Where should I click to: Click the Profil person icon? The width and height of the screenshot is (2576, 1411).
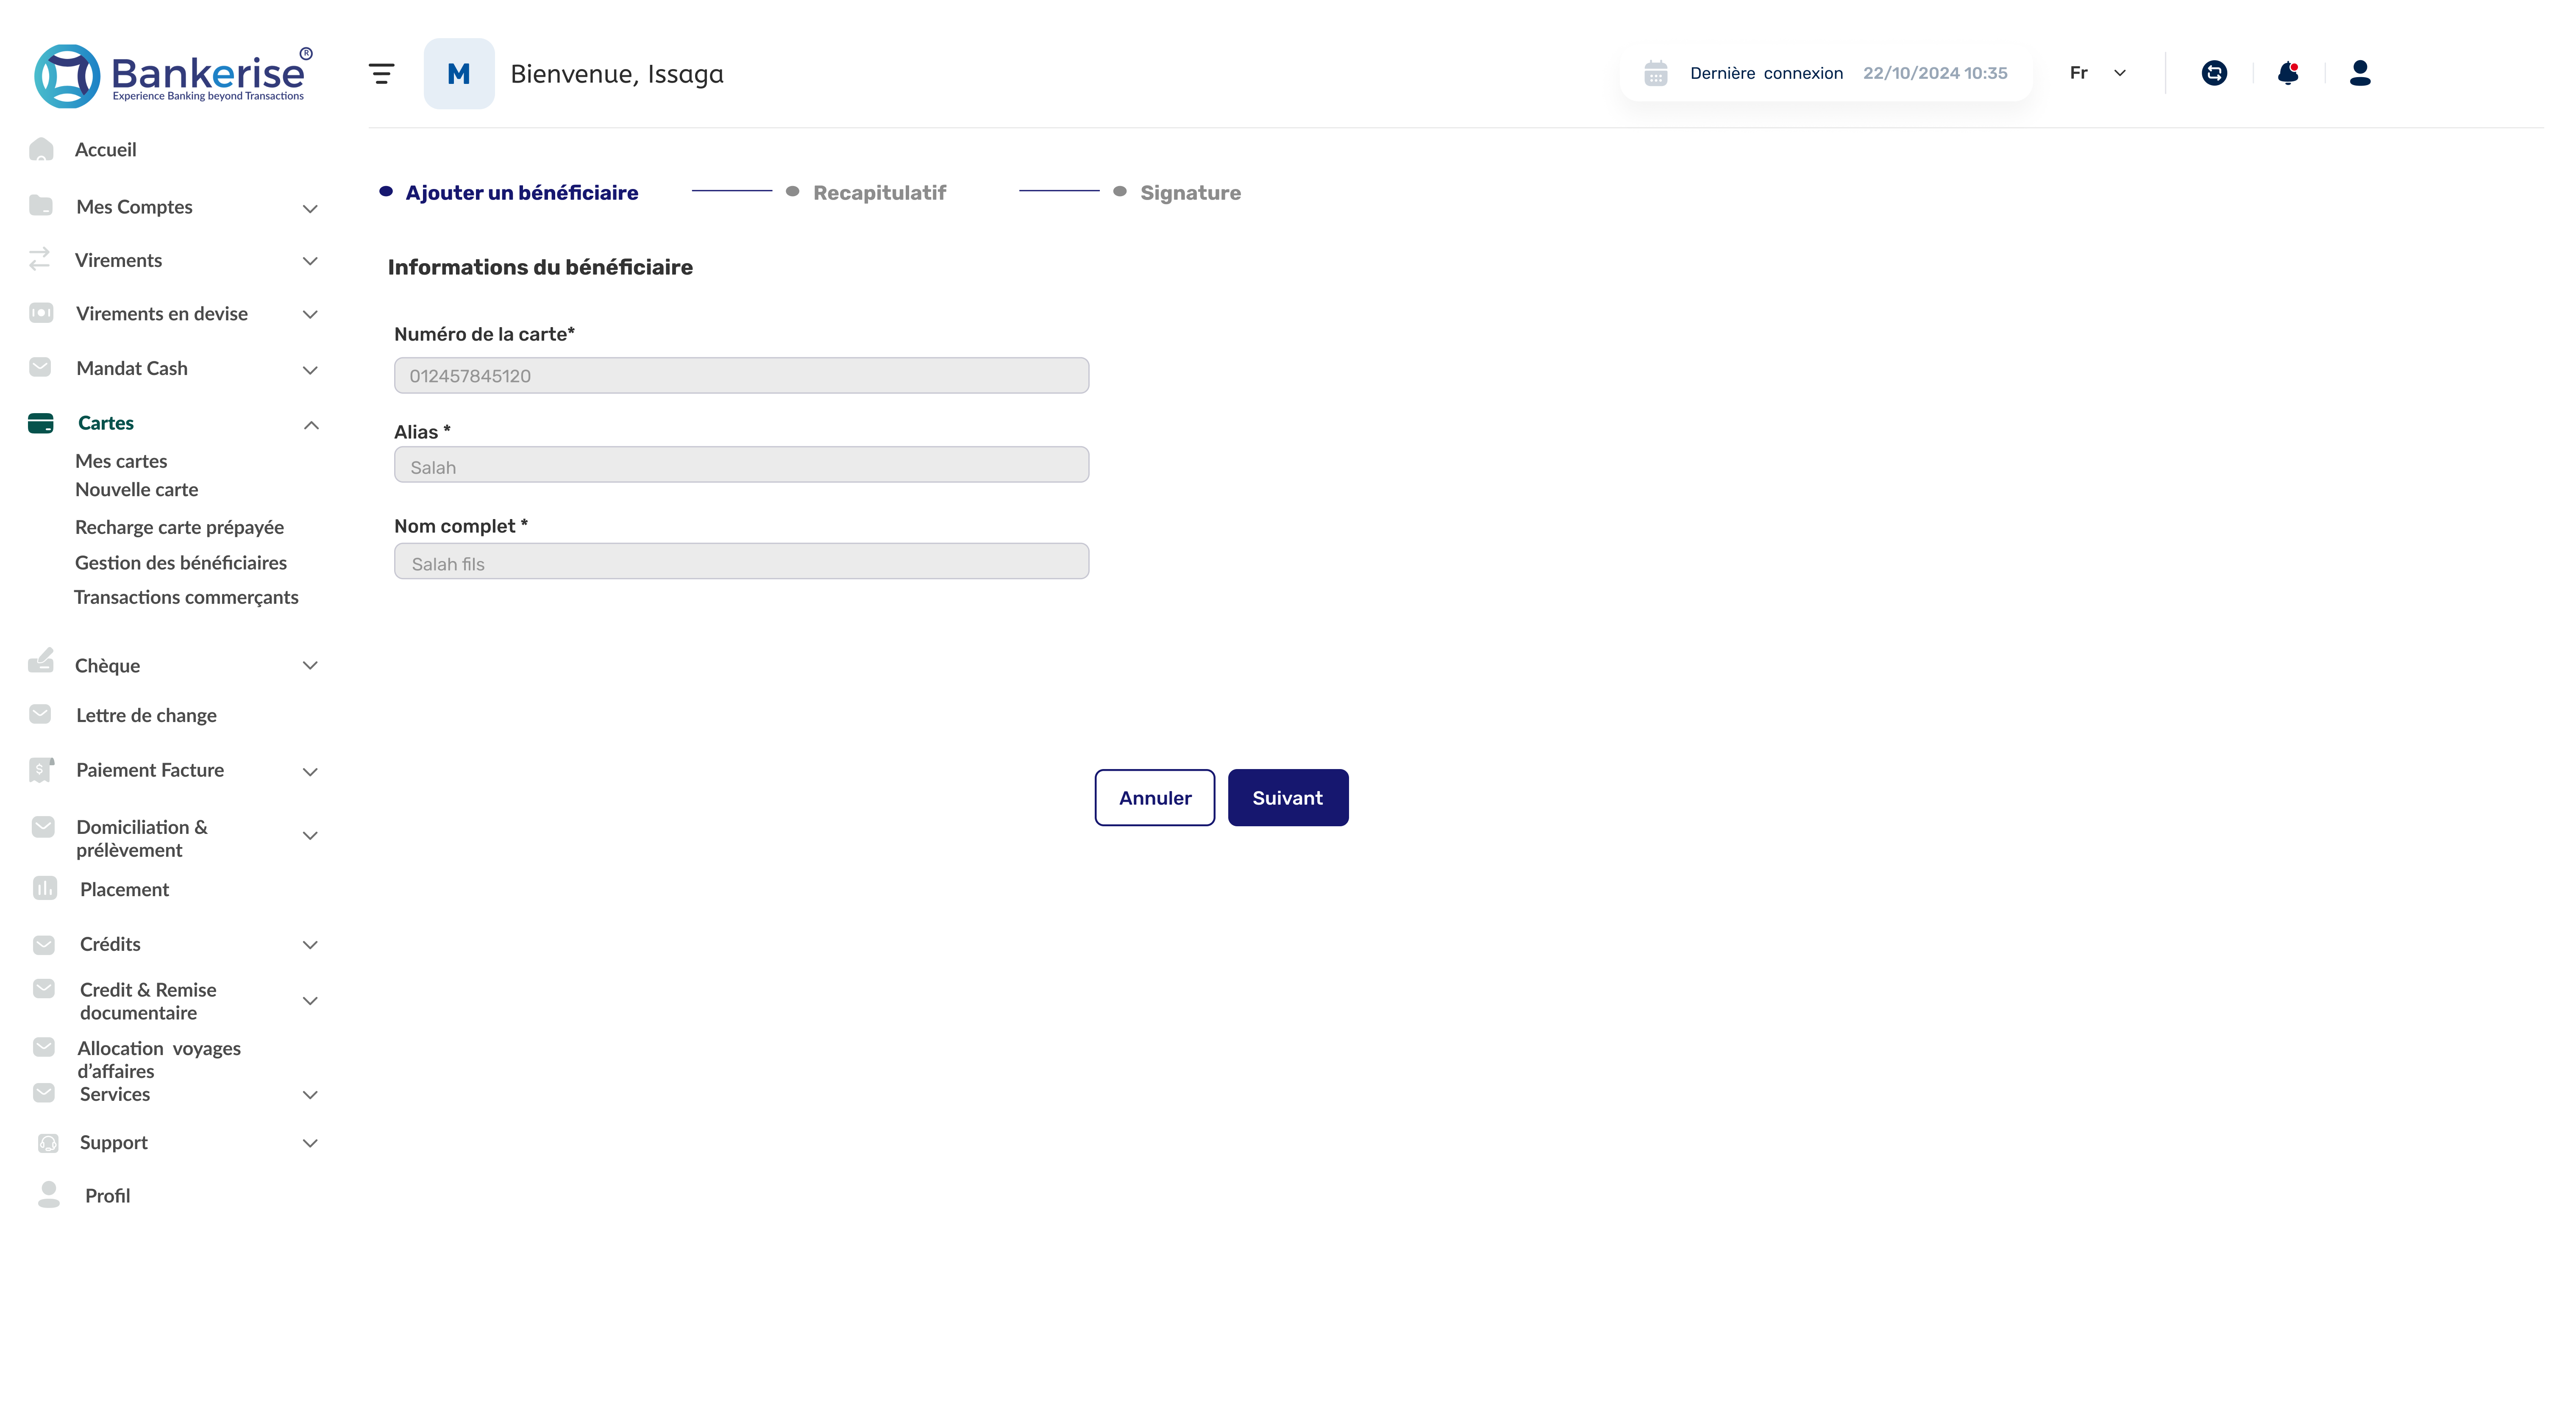coord(49,1195)
